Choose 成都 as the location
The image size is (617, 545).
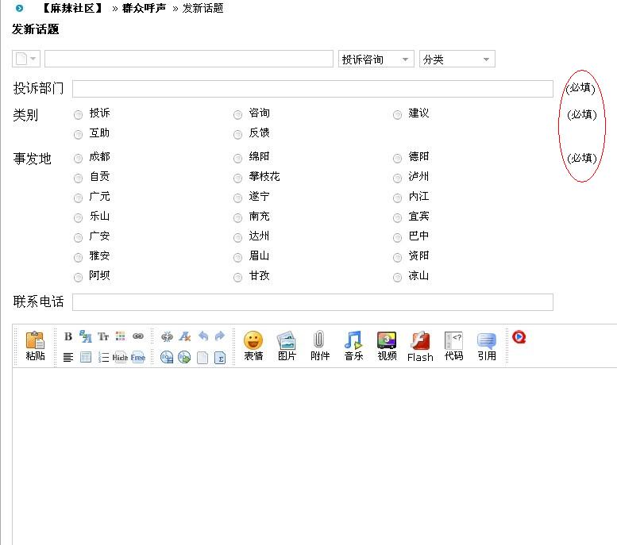pyautogui.click(x=79, y=158)
